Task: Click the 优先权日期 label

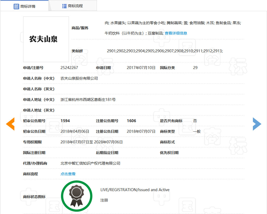Action: coord(169,153)
